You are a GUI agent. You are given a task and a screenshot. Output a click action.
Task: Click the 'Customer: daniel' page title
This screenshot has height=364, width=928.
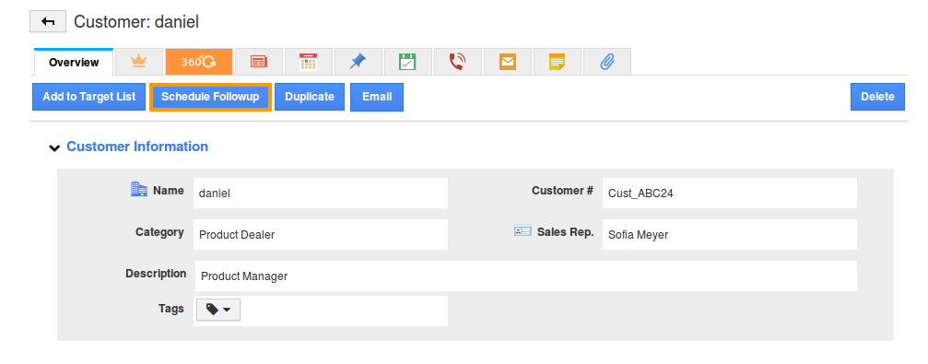(x=136, y=22)
